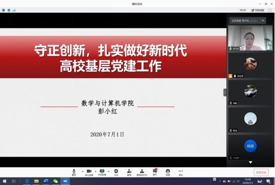Image resolution: width=275 pixels, height=185 pixels.
Task: Collapse the participant sidebar with the chevron handle
Action: click(x=225, y=92)
